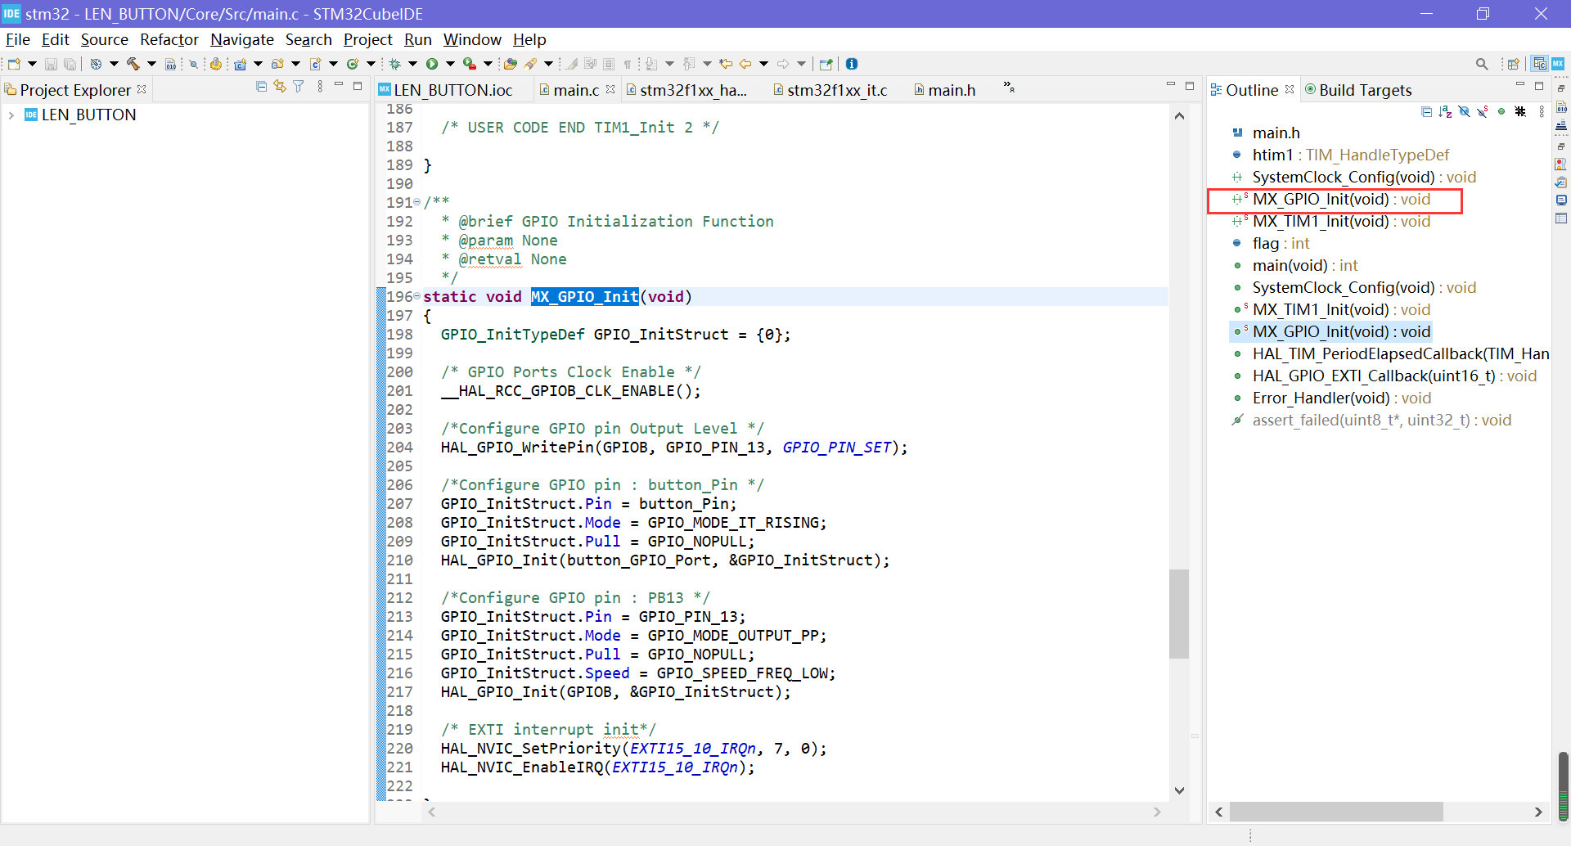Image resolution: width=1571 pixels, height=846 pixels.
Task: Click the green Run play icon
Action: (432, 64)
